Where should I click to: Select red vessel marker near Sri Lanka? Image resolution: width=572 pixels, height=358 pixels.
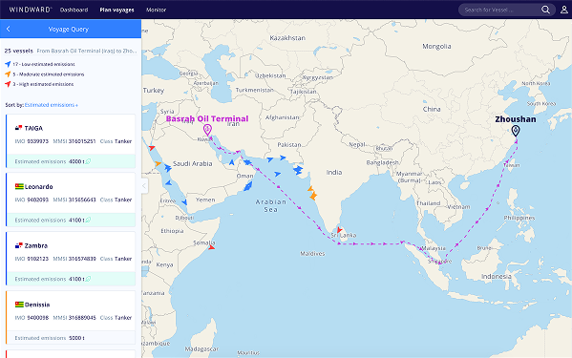coord(339,230)
